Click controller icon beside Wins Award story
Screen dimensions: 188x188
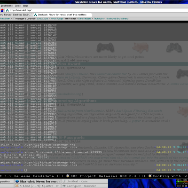[182, 74]
